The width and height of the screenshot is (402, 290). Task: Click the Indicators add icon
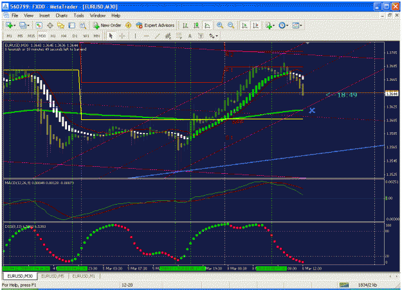[x=268, y=25]
